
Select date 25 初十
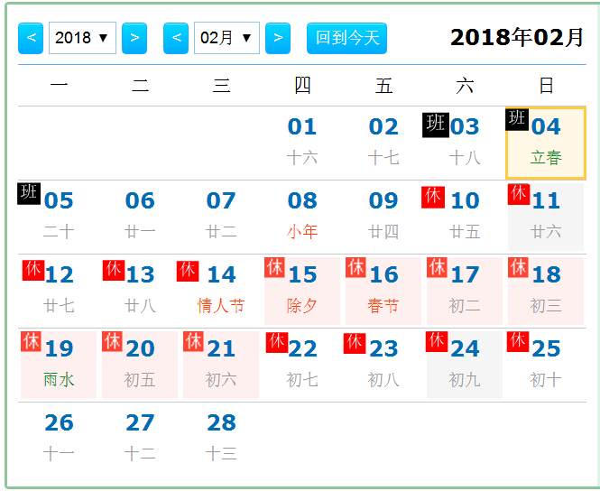click(546, 366)
